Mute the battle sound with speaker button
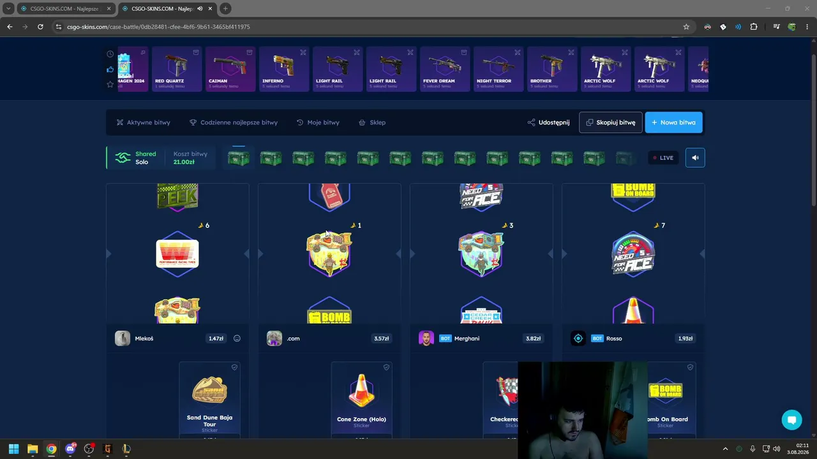Screen dimensions: 817x459 (695, 157)
